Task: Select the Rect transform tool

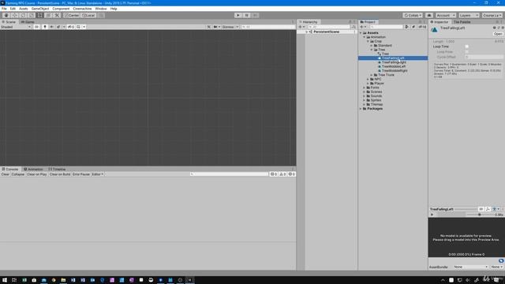Action: click(40, 16)
